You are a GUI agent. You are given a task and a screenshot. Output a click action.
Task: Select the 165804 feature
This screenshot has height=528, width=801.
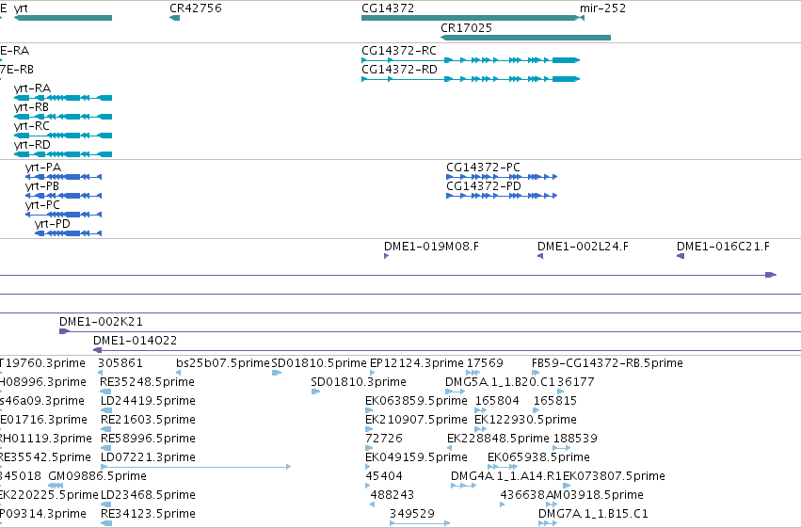tap(481, 411)
